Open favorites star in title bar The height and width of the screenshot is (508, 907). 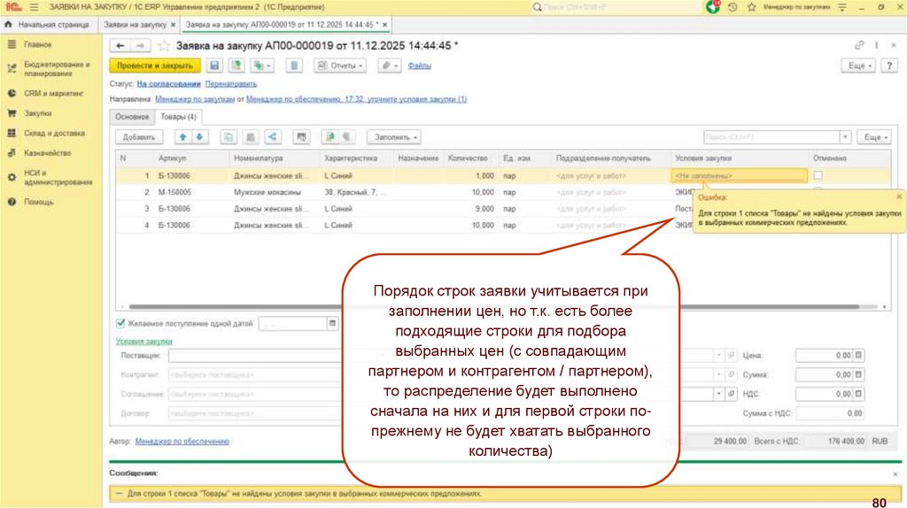point(751,7)
